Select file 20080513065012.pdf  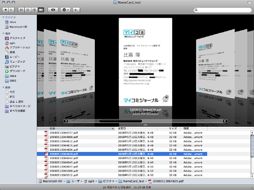tap(122, 175)
